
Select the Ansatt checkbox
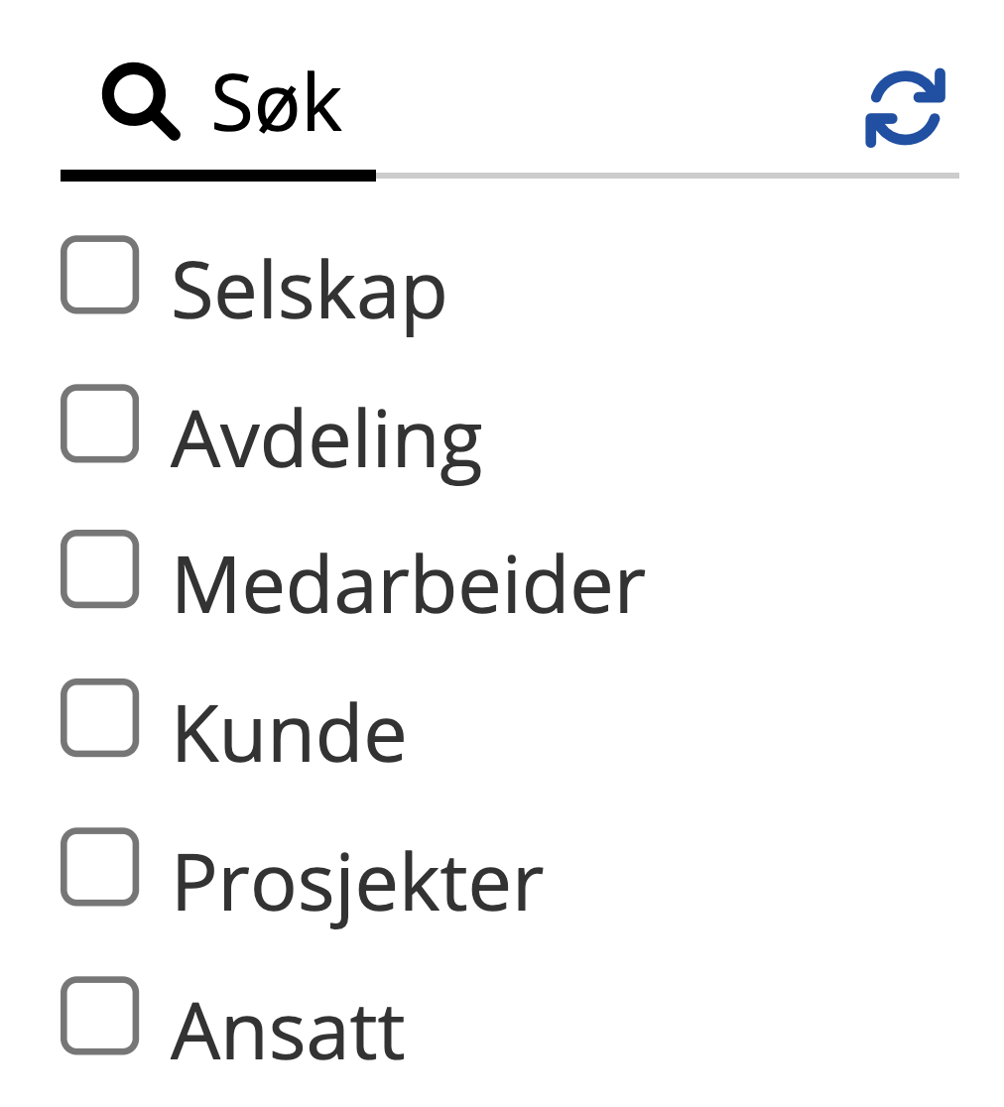[x=99, y=1015]
